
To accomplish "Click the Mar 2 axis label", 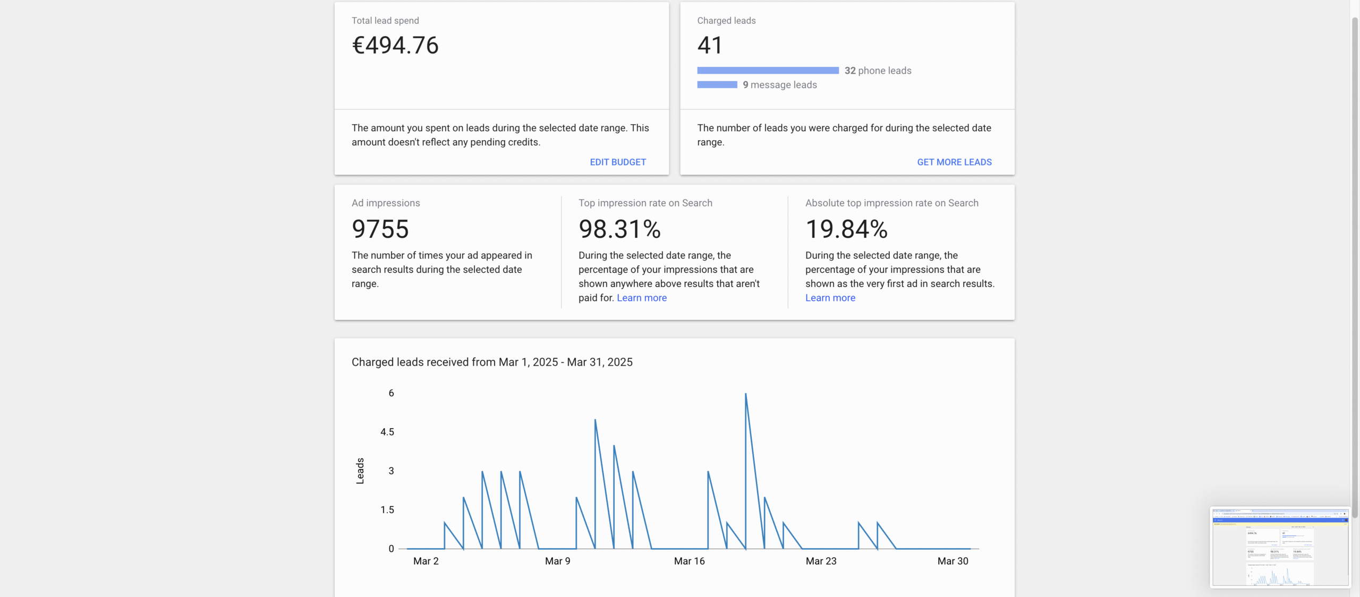I will [x=426, y=561].
